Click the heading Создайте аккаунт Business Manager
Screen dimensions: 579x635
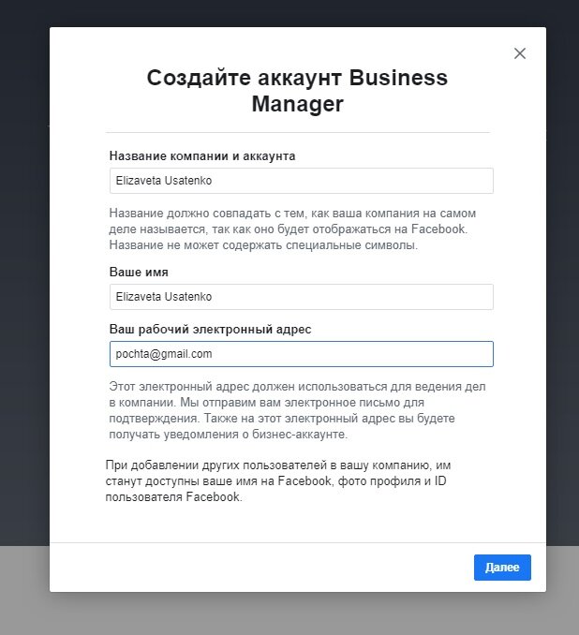coord(297,90)
